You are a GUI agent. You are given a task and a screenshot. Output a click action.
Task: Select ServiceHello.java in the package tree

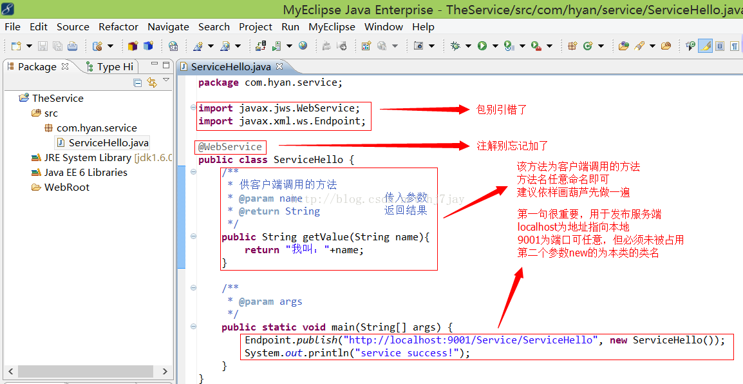point(103,142)
